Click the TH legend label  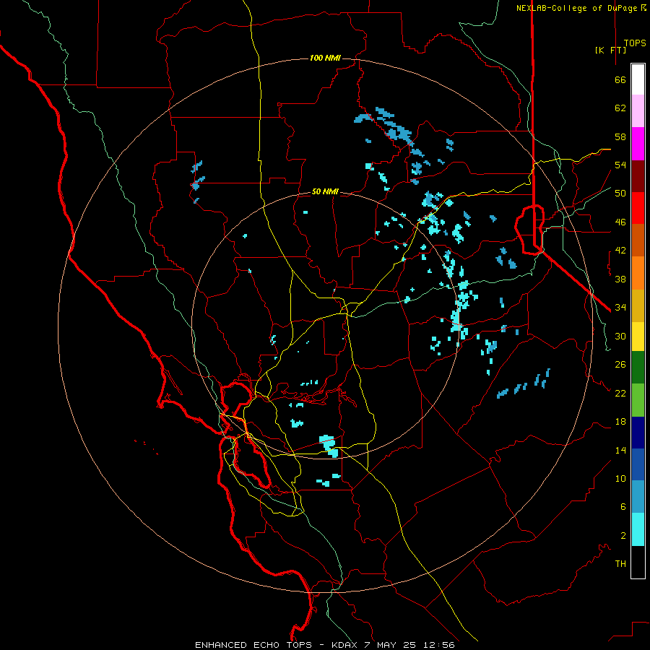[x=620, y=564]
